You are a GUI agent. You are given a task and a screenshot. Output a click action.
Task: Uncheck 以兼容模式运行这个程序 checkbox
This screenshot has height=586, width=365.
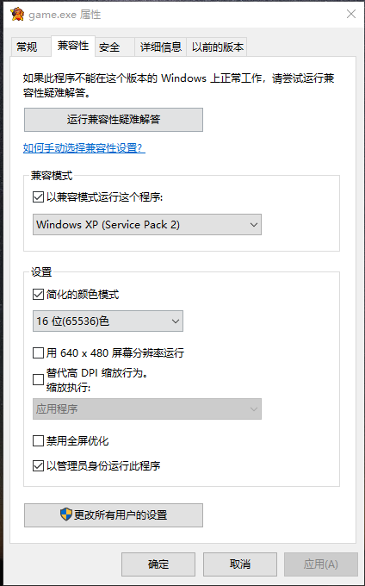point(38,196)
